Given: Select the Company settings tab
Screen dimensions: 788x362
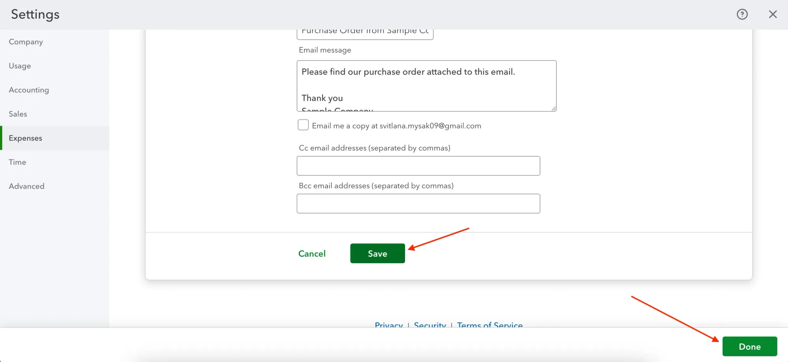Looking at the screenshot, I should tap(26, 42).
